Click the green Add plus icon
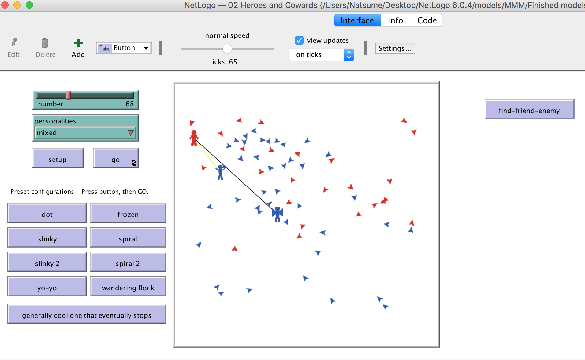 tap(78, 43)
